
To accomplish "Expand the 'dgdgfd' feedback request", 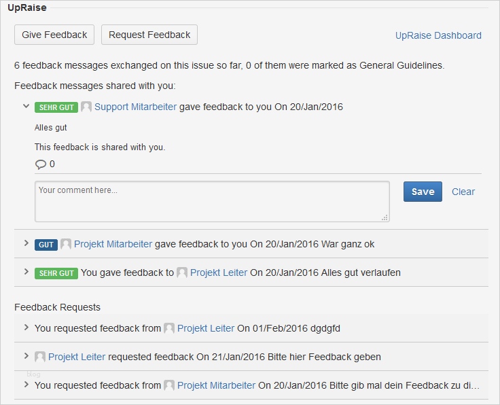I will pos(26,328).
